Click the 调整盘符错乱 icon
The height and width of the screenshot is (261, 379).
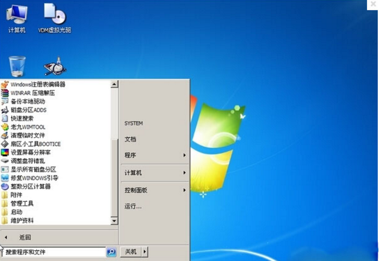[5, 161]
